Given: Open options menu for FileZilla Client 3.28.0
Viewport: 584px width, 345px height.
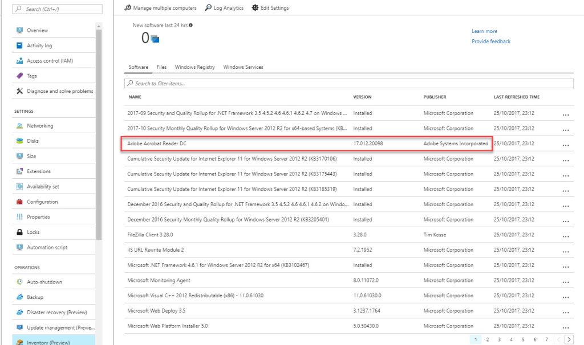Looking at the screenshot, I should point(565,235).
